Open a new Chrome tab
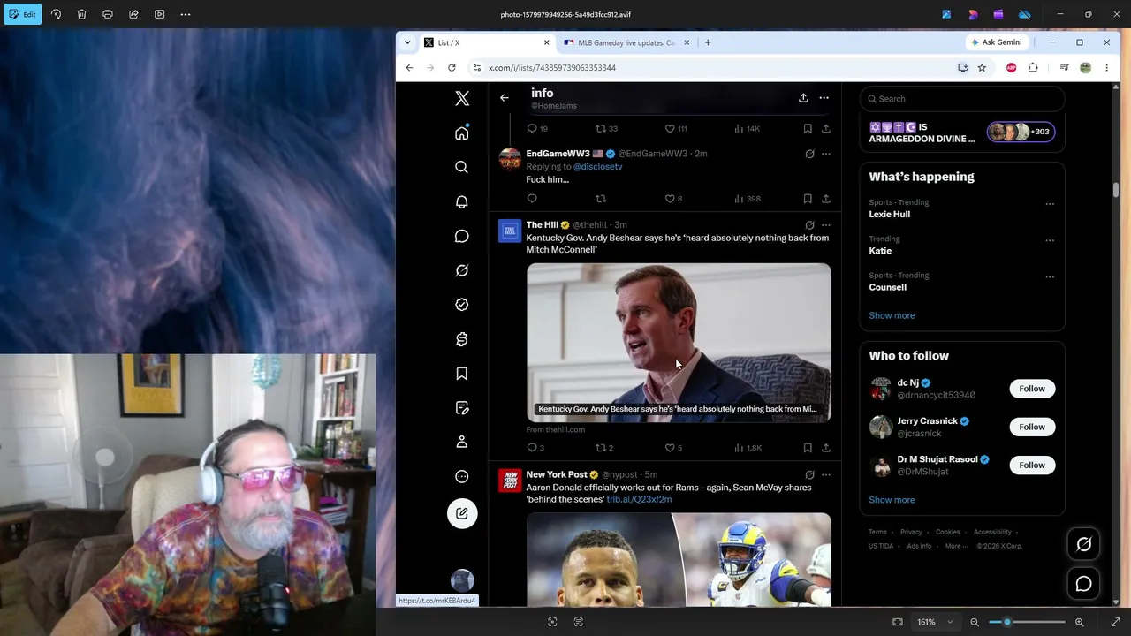Viewport: 1131px width, 636px height. pyautogui.click(x=708, y=42)
